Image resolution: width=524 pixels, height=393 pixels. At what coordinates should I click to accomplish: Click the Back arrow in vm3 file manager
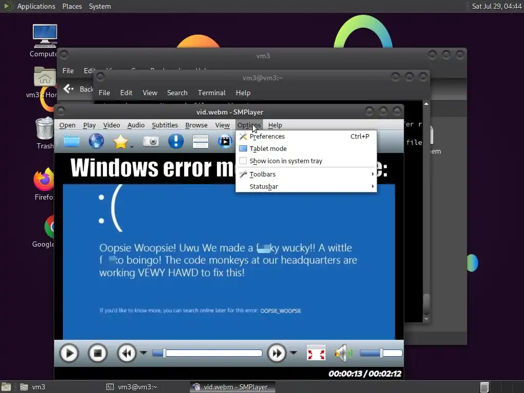(69, 89)
